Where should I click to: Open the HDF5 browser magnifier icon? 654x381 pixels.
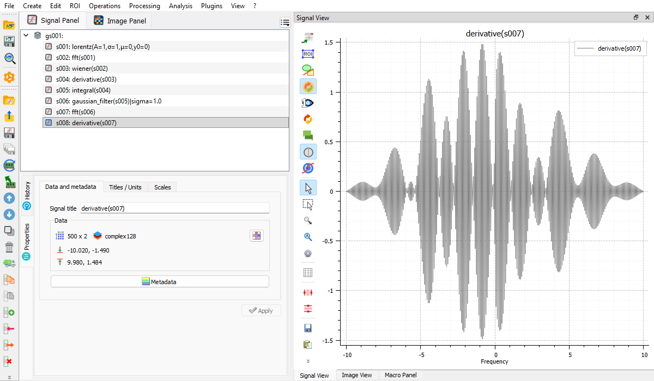(x=9, y=58)
